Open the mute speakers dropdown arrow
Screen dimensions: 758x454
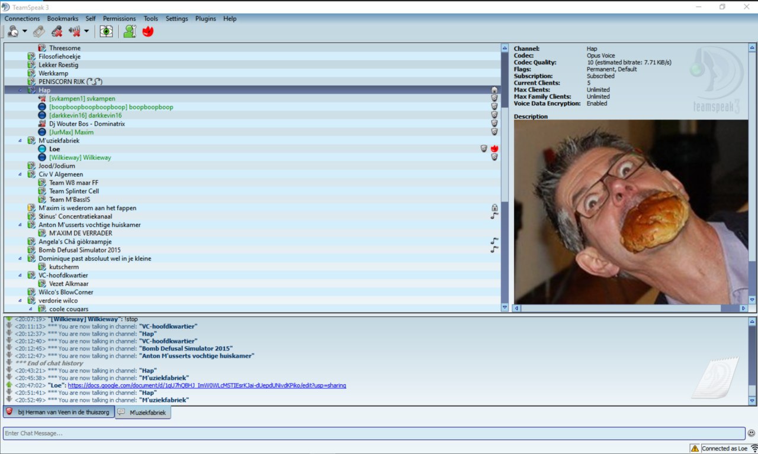(x=86, y=31)
